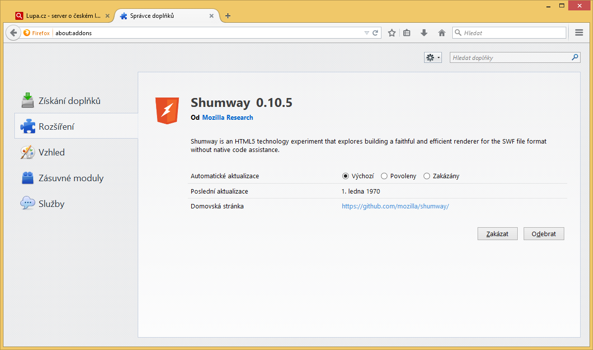Click the Hledat doplňky search field

(510, 57)
